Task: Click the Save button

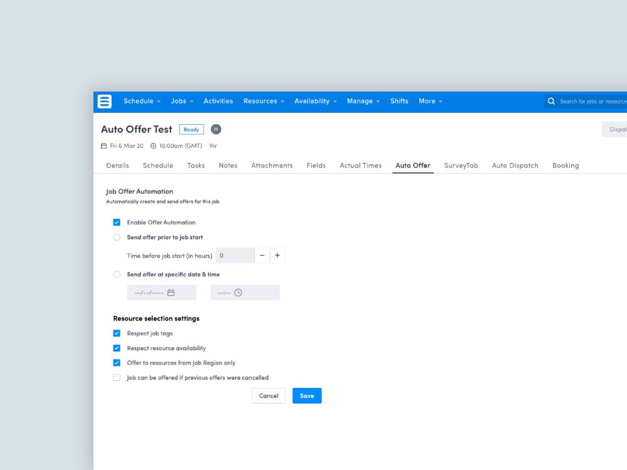Action: (307, 395)
